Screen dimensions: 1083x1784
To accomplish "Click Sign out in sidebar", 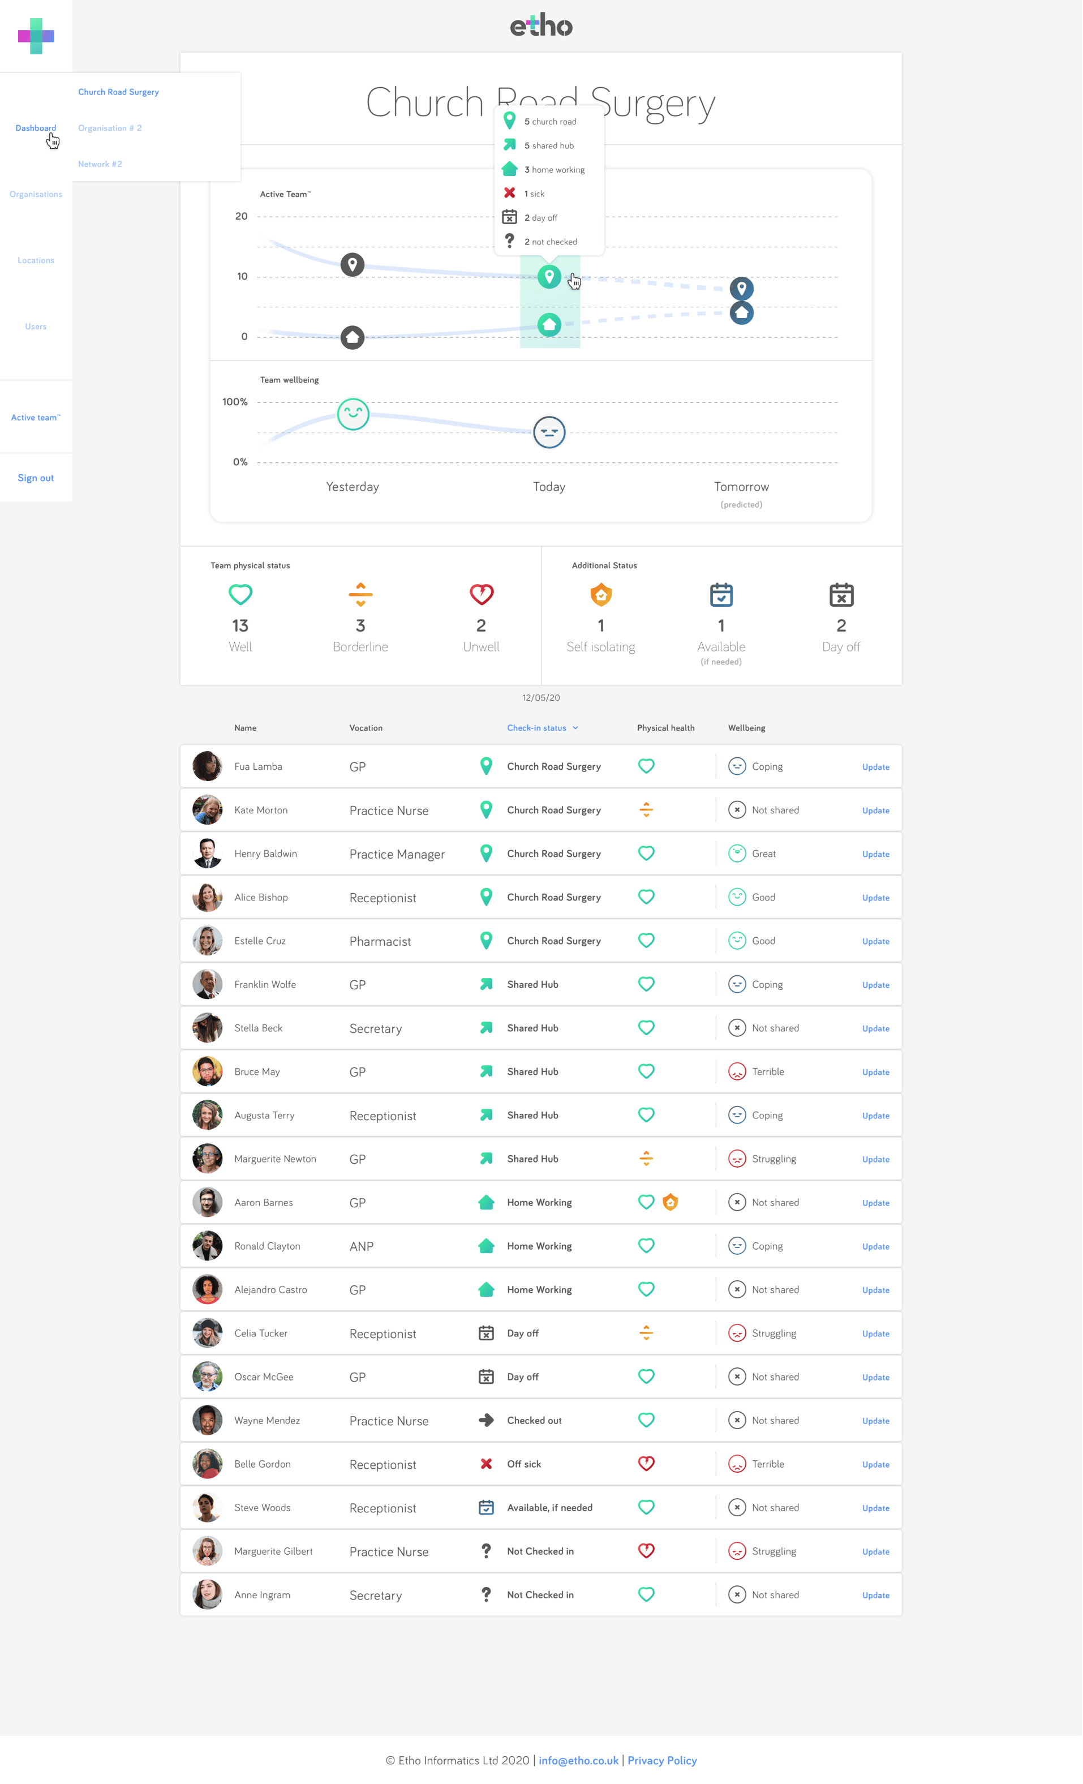I will [36, 478].
